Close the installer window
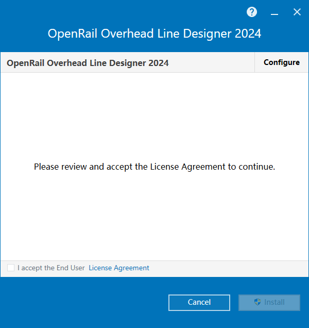Viewport: 309px width, 328px height. [297, 12]
